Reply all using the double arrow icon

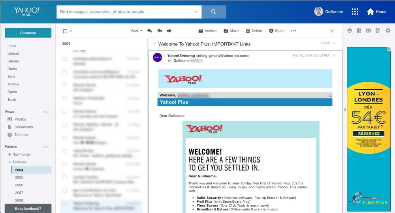click(159, 31)
